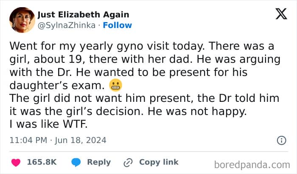
Task: Click the tweet's opening line about gyno visit
Action: click(x=142, y=45)
